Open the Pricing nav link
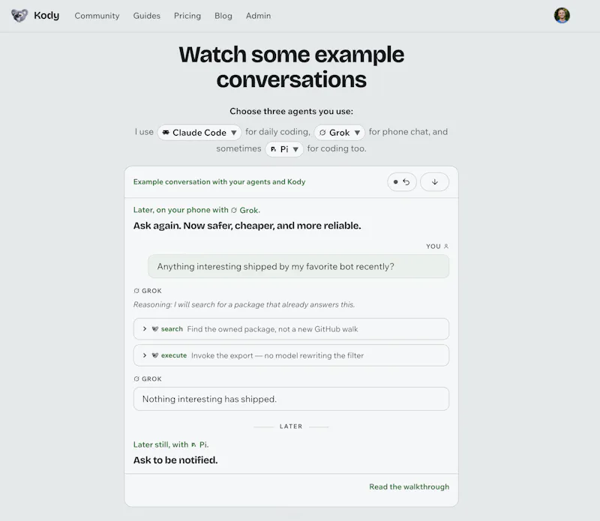The width and height of the screenshot is (600, 521). click(187, 16)
